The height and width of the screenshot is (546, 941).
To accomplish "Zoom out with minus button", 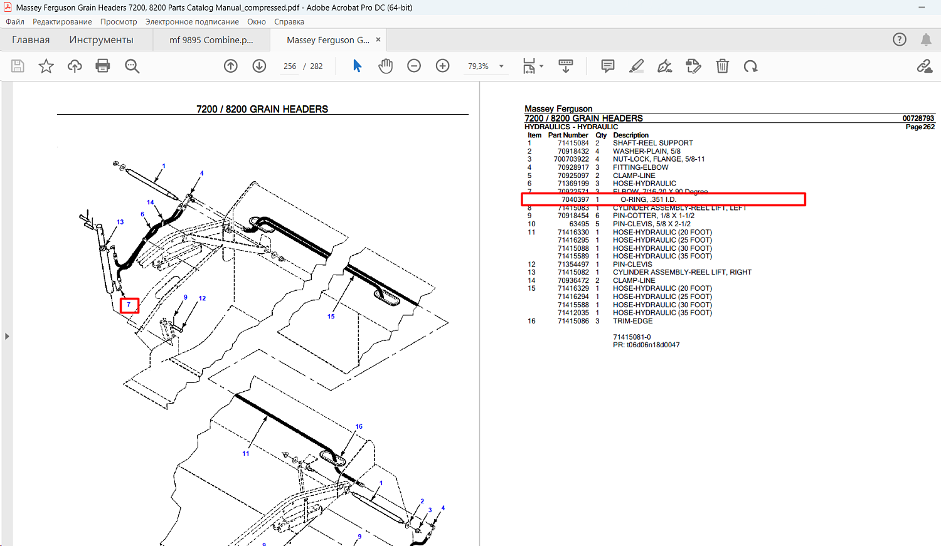I will pos(414,66).
